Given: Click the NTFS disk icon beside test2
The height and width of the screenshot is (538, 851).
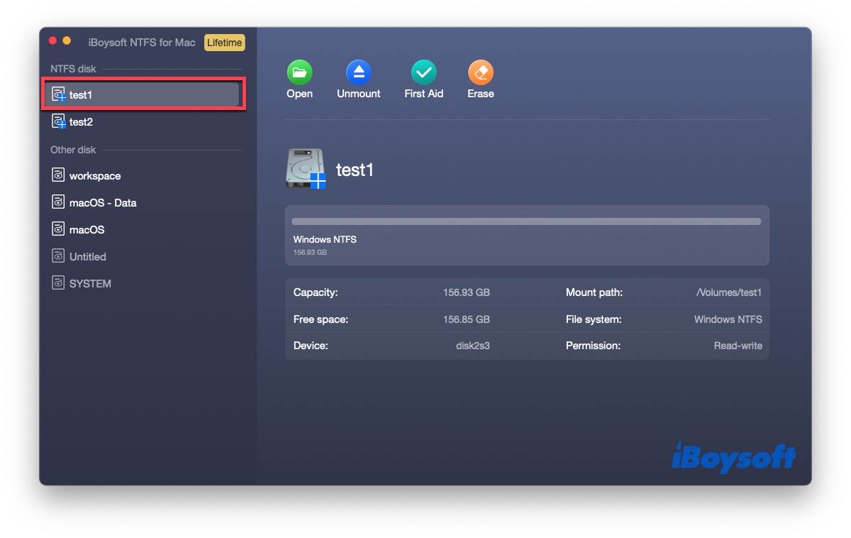Looking at the screenshot, I should [x=59, y=121].
